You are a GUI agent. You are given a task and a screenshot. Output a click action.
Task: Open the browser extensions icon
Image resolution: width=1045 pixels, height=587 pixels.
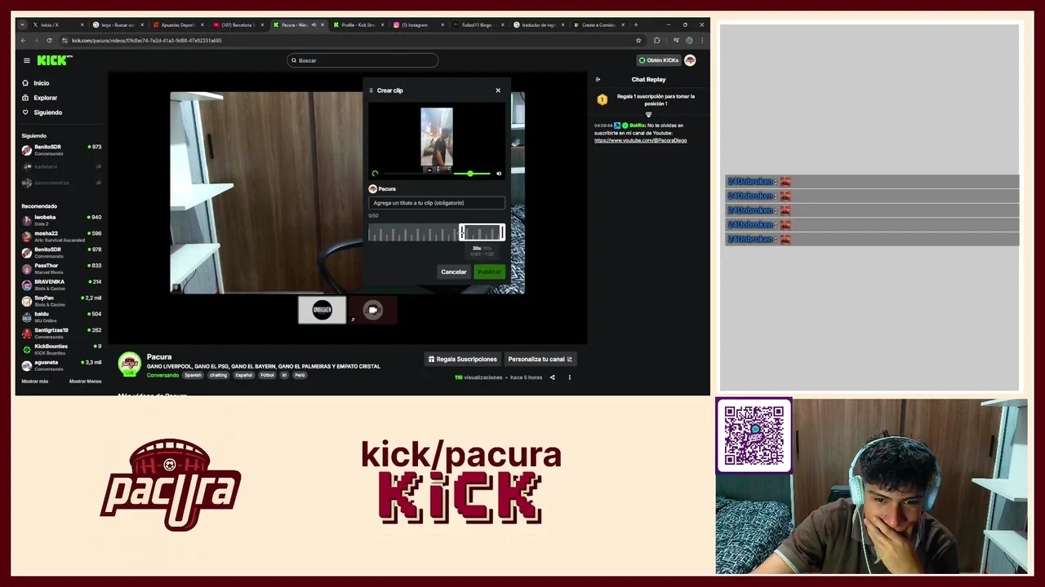pyautogui.click(x=657, y=41)
